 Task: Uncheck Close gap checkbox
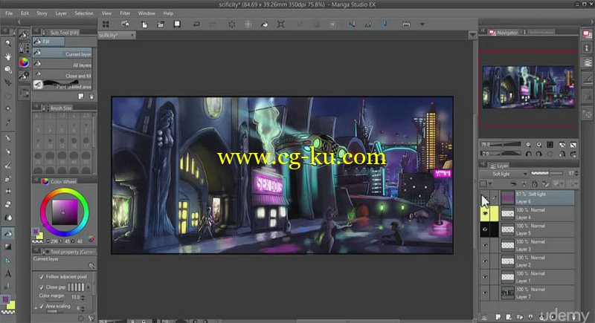(42, 287)
